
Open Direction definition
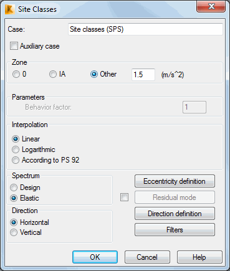point(175,214)
